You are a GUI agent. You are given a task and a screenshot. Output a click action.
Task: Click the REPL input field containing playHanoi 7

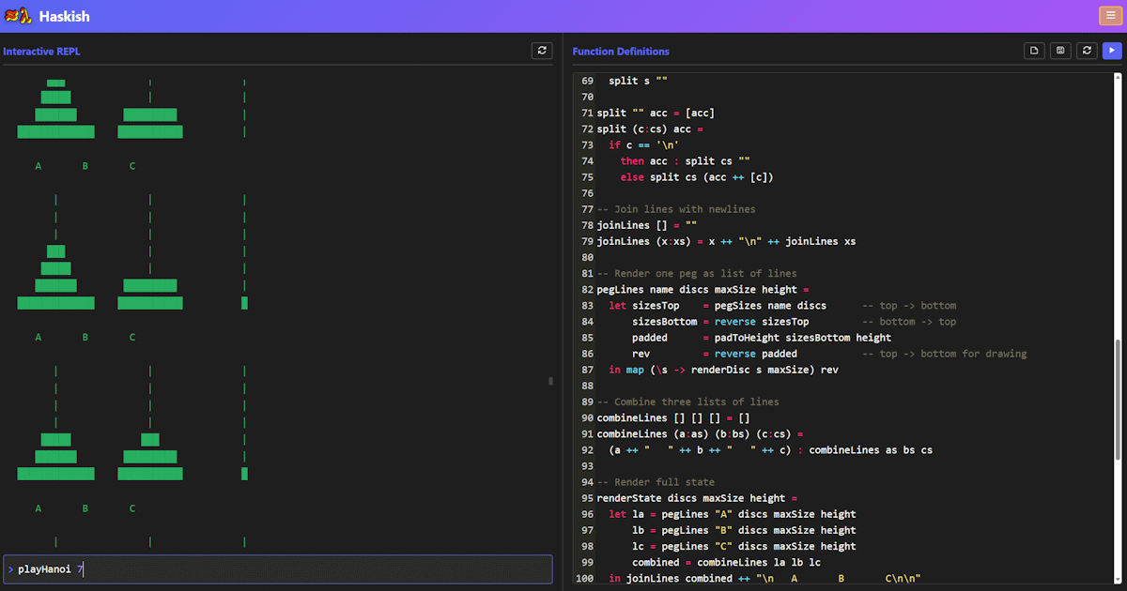(278, 569)
